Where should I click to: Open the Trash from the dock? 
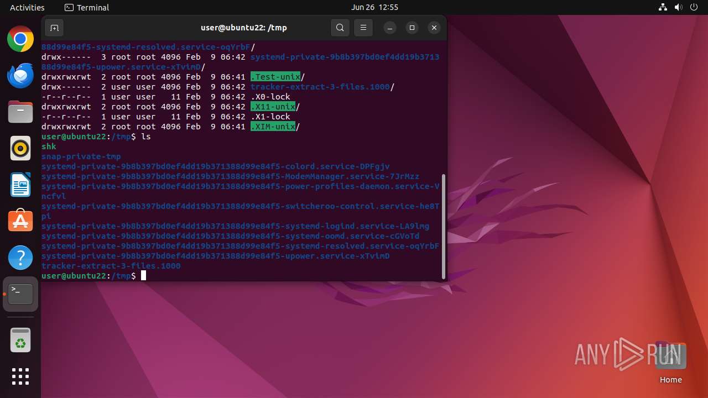pyautogui.click(x=20, y=340)
